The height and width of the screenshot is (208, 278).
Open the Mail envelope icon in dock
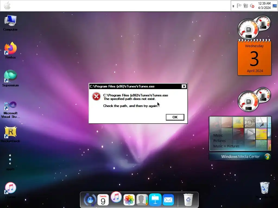(x=168, y=200)
